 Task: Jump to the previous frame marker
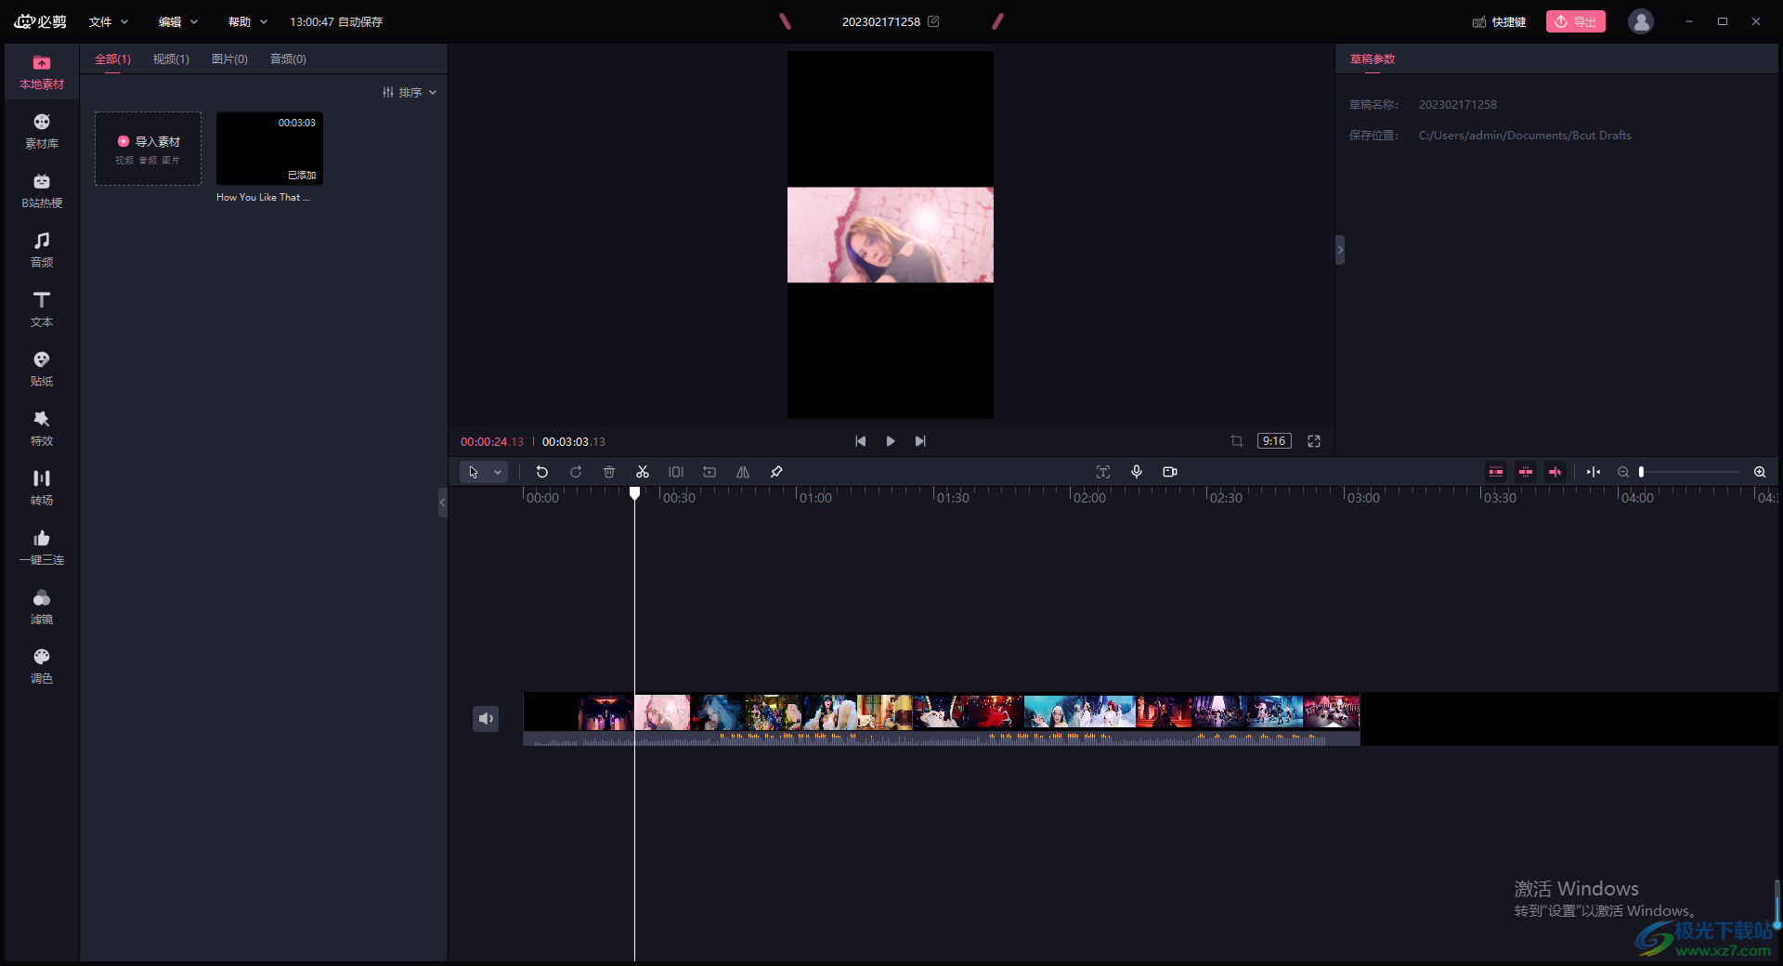(861, 441)
